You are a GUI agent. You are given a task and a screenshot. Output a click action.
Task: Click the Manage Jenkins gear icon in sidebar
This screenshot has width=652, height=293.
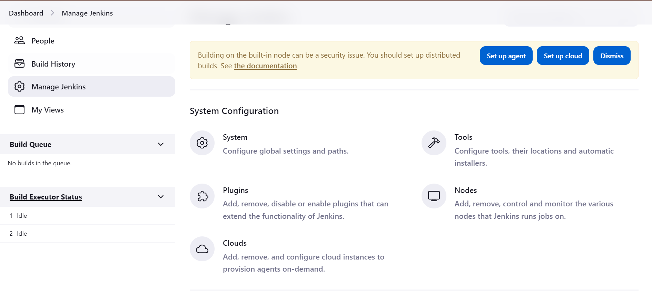pyautogui.click(x=19, y=86)
